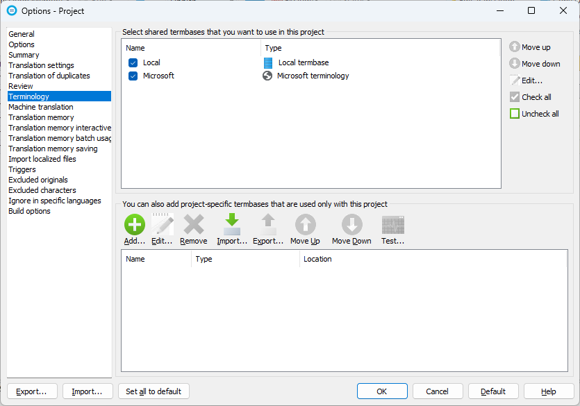Image resolution: width=580 pixels, height=406 pixels.
Task: Click the Export upload arrow icon
Action: (268, 225)
